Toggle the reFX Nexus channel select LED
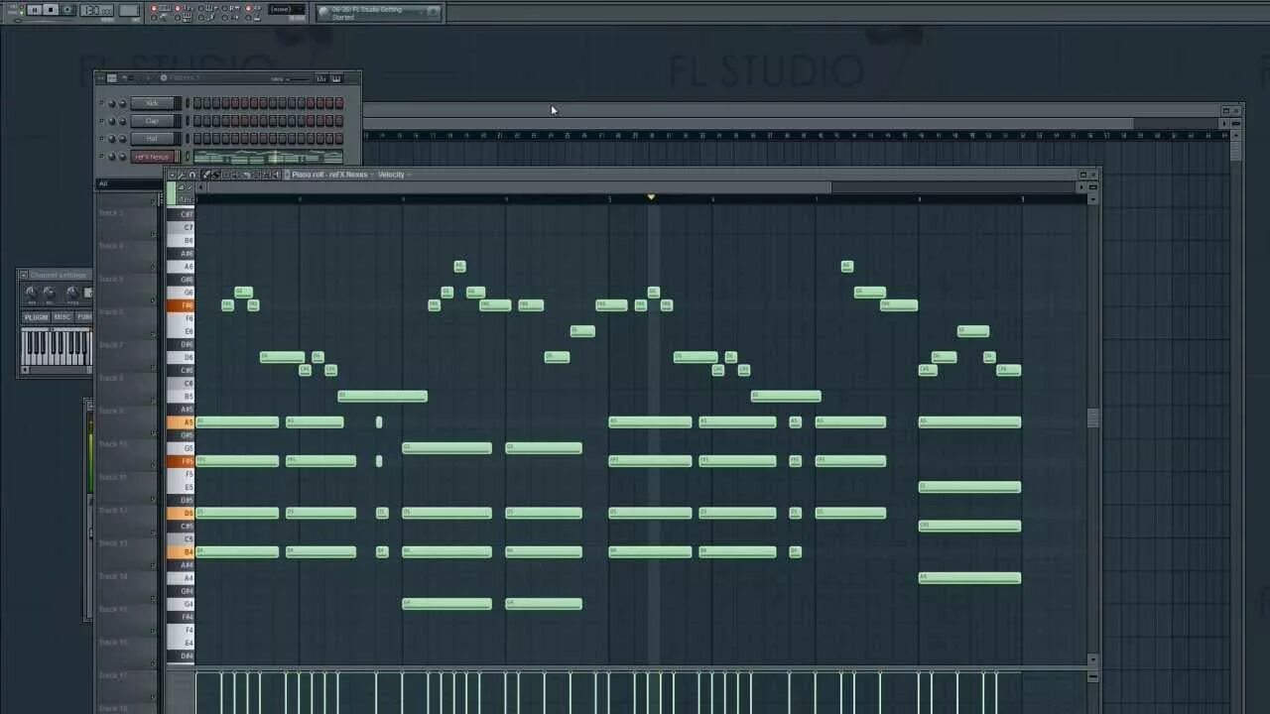Screen dimensions: 1270x714 pyautogui.click(x=188, y=157)
